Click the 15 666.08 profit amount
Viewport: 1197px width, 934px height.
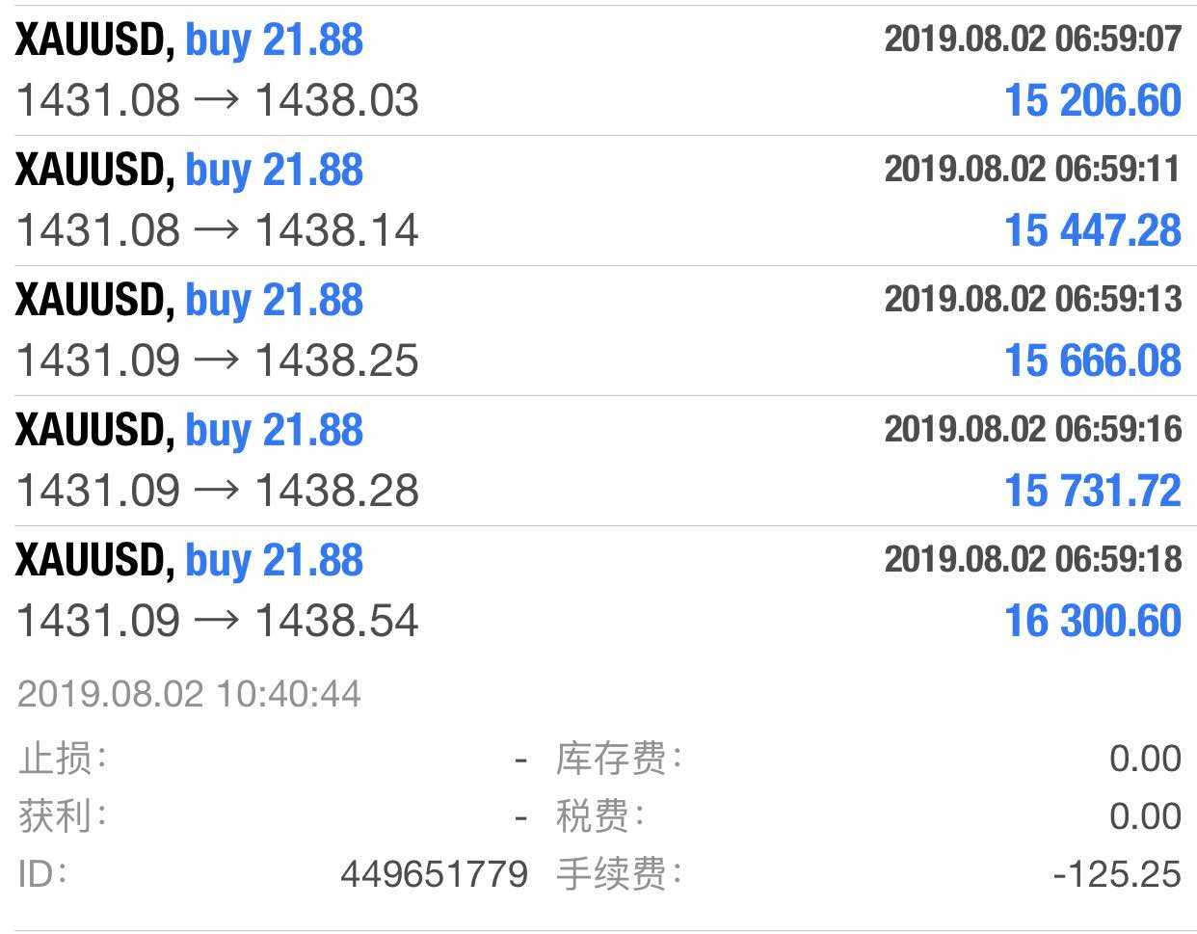1092,360
